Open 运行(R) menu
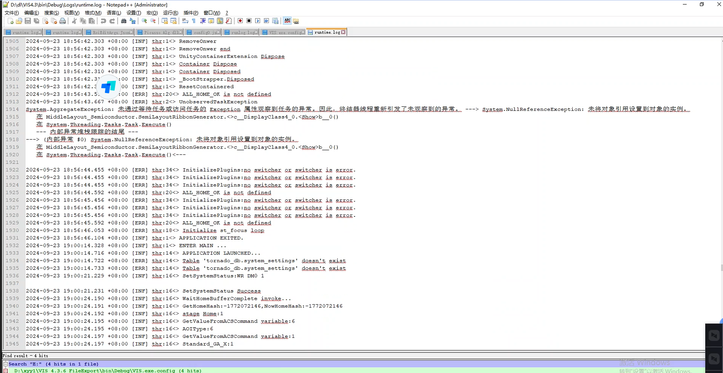The height and width of the screenshot is (373, 723). pyautogui.click(x=171, y=13)
